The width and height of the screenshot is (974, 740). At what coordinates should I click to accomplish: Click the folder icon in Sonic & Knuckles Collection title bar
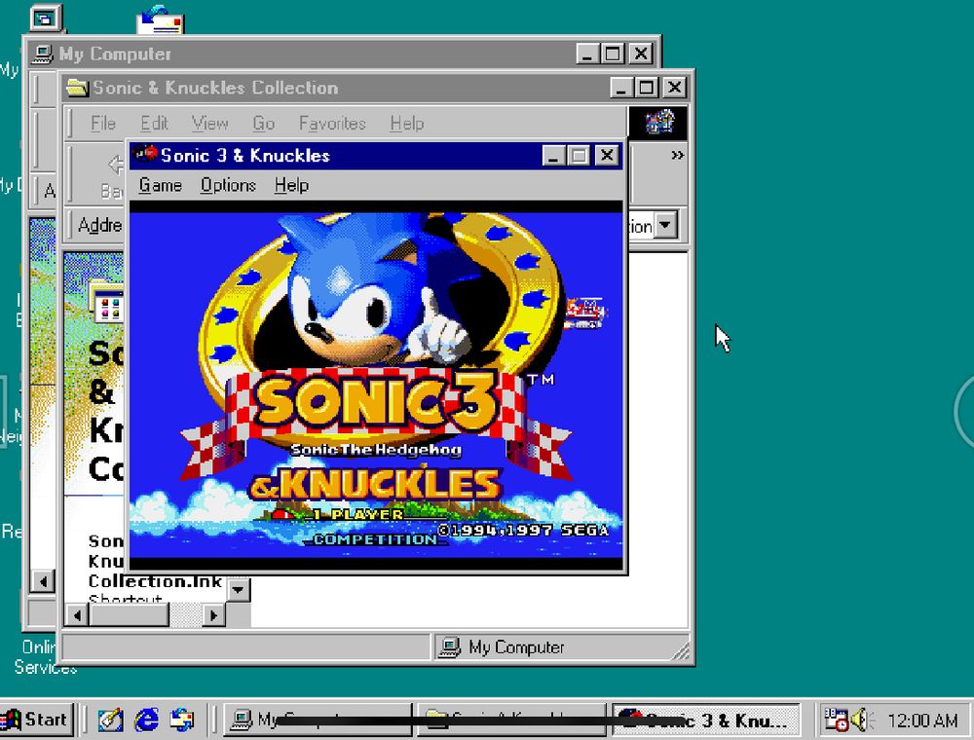(78, 88)
